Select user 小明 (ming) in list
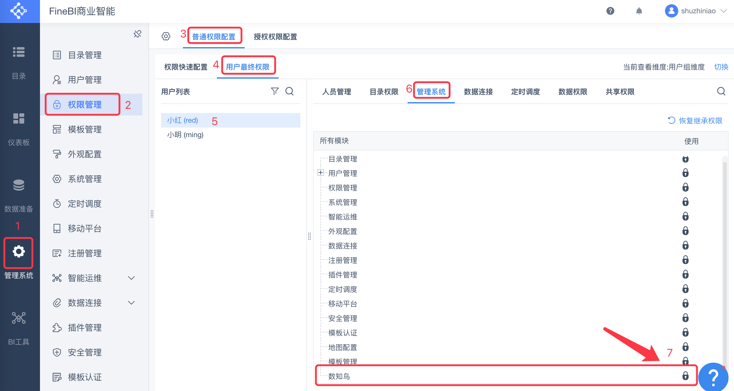 185,135
